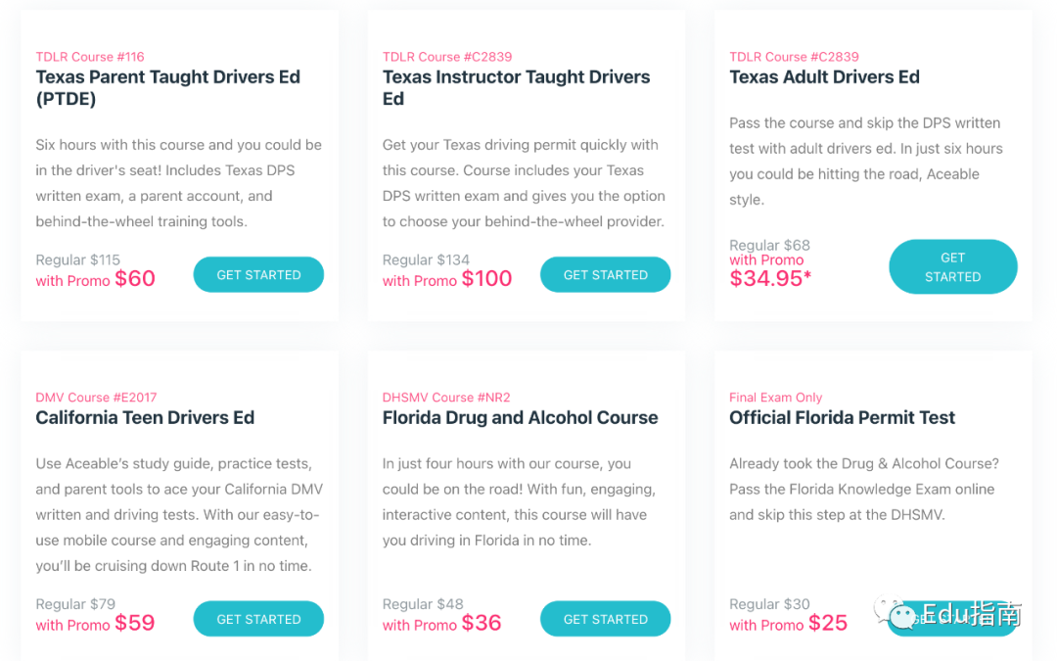This screenshot has height=661, width=1057.
Task: Click the TDLR Course #116 label
Action: click(x=90, y=57)
